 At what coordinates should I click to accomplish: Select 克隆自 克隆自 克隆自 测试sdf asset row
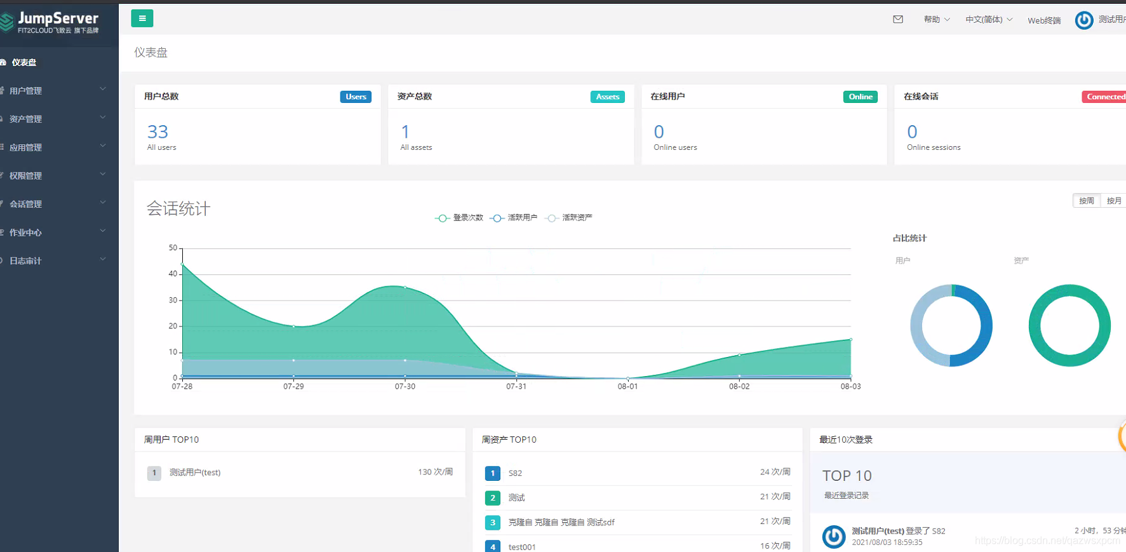[x=638, y=522]
